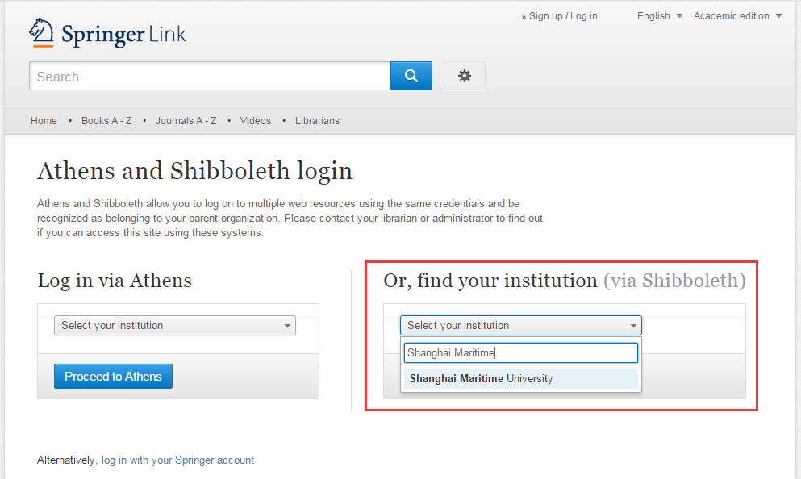Screen dimensions: 801x479
Task: Click the Springer horse logo icon
Action: 41,33
